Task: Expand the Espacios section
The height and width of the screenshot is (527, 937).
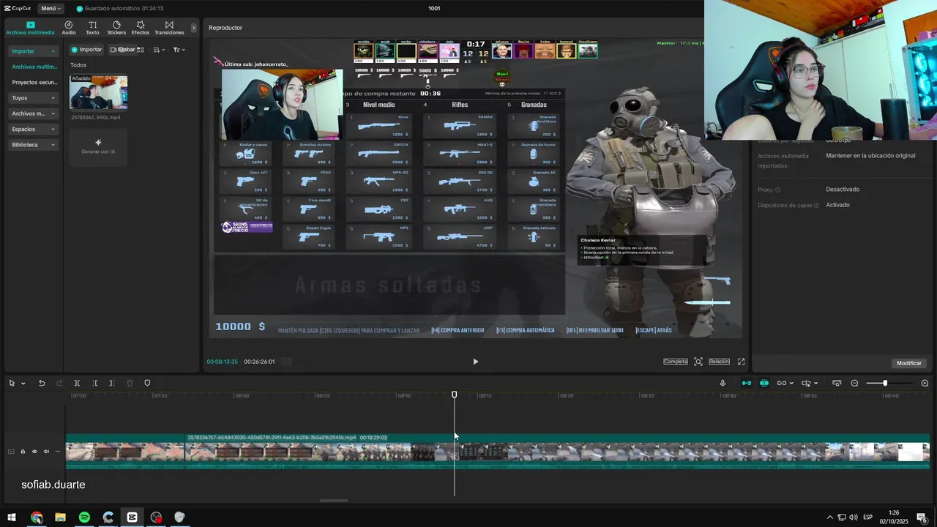Action: (33, 129)
